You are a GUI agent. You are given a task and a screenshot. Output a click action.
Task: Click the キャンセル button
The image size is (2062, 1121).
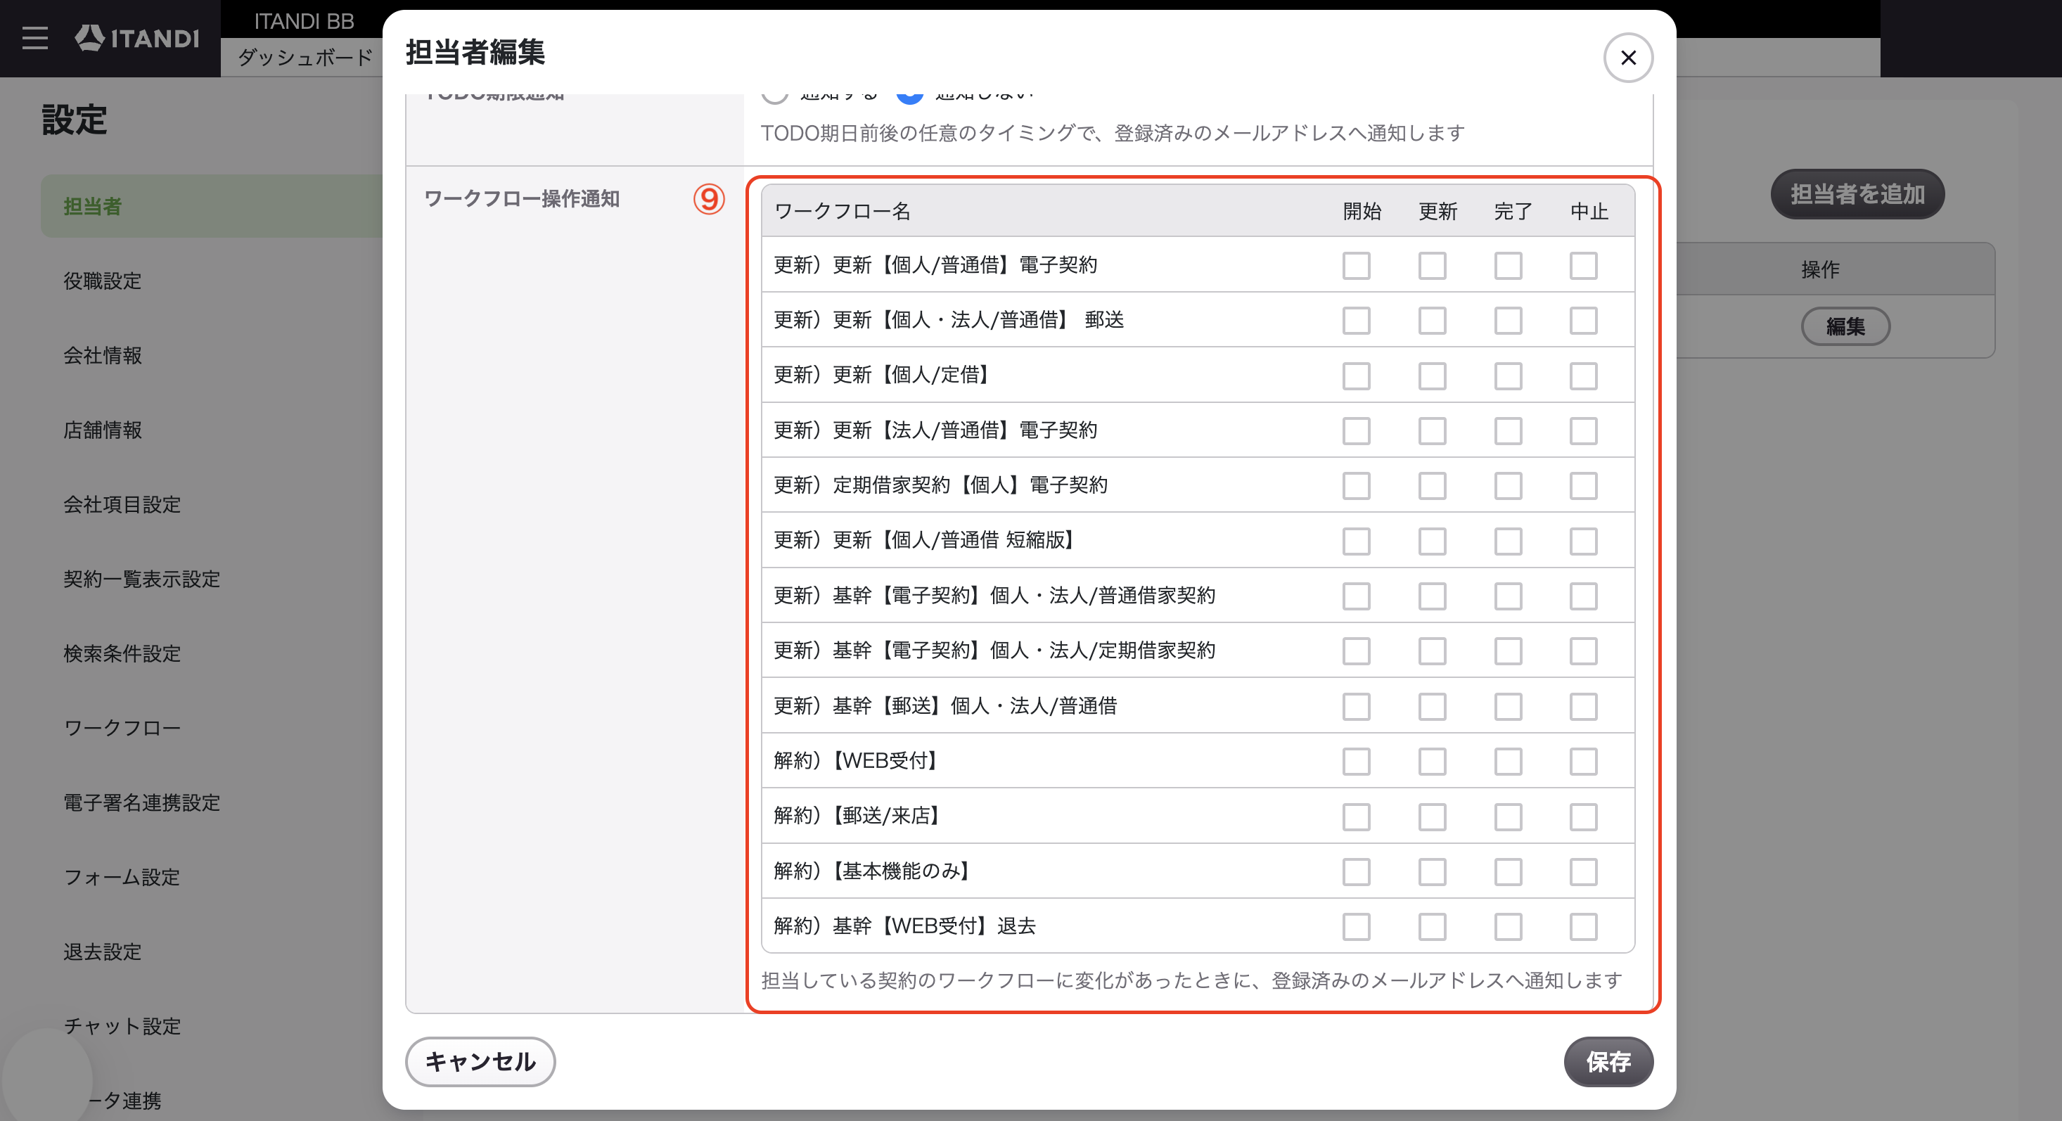tap(480, 1061)
